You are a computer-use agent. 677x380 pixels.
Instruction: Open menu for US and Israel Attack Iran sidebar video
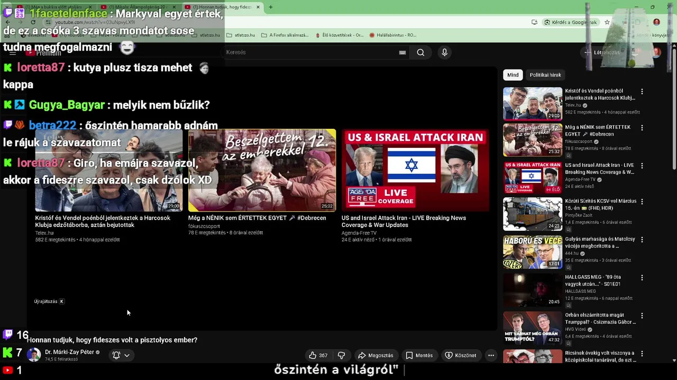tap(642, 166)
